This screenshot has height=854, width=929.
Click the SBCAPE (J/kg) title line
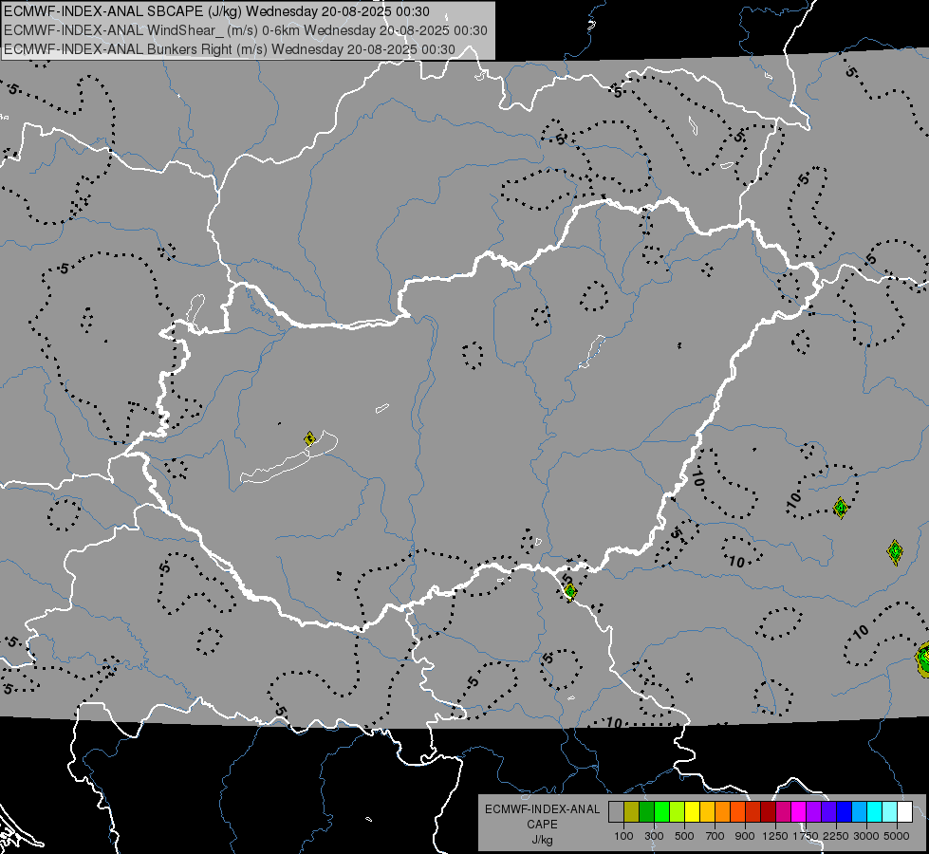tap(216, 11)
